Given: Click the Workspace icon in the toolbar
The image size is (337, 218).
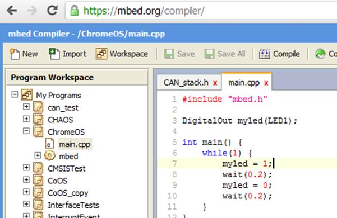Looking at the screenshot, I should pos(101,54).
